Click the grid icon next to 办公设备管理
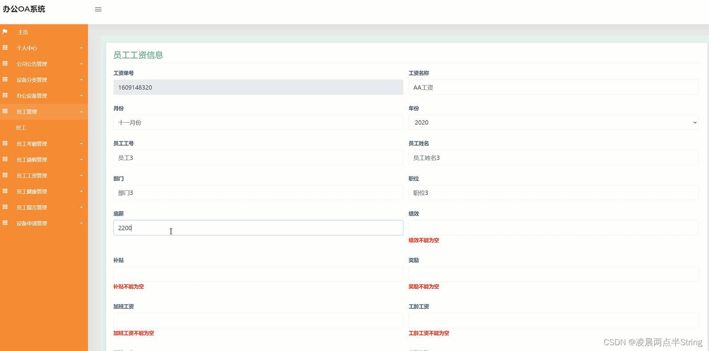 point(5,95)
